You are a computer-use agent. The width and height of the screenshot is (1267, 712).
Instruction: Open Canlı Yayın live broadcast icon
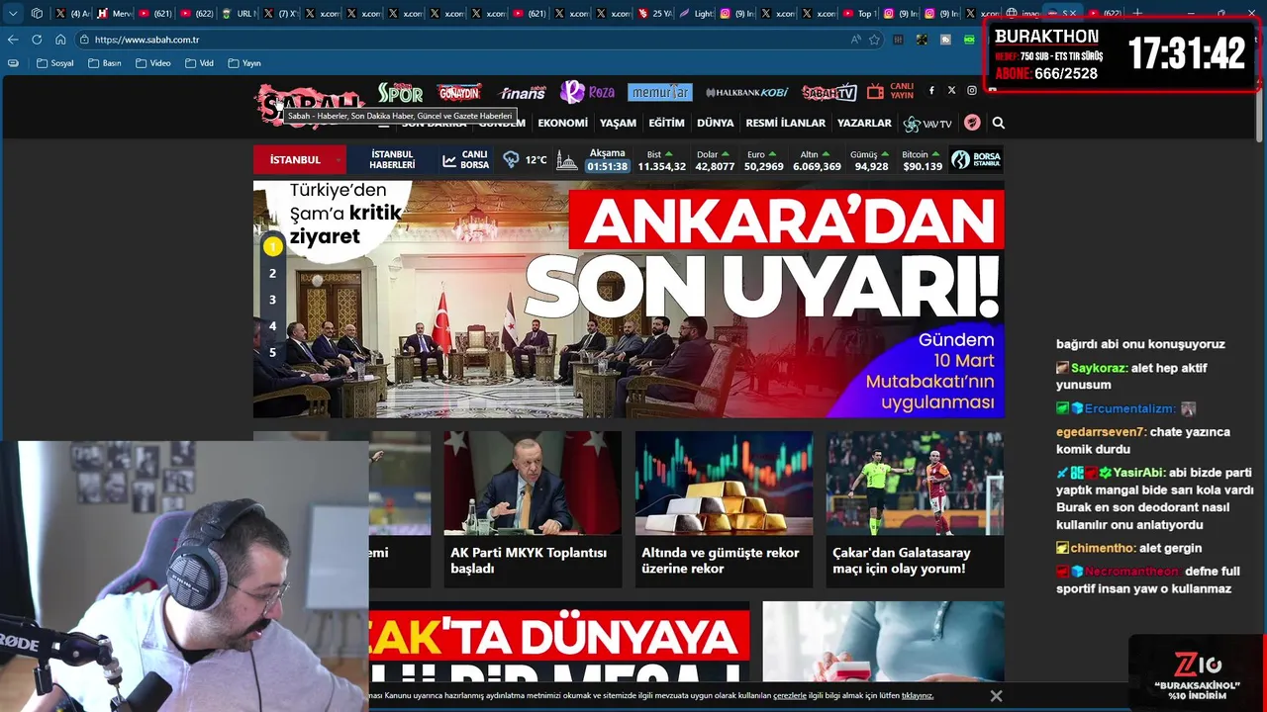(890, 91)
